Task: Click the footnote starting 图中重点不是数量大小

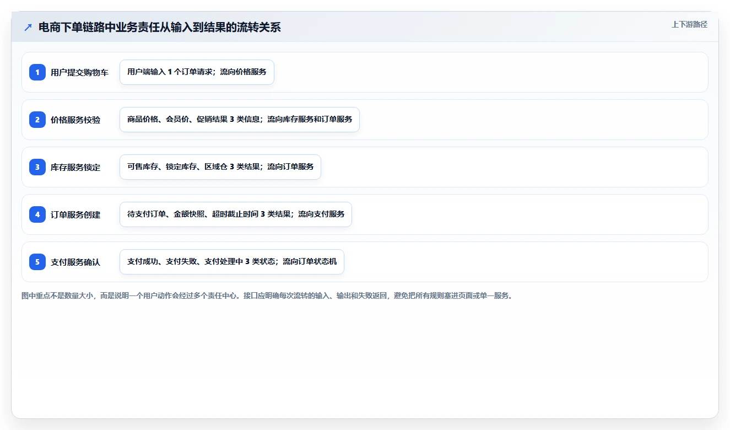Action: 268,296
